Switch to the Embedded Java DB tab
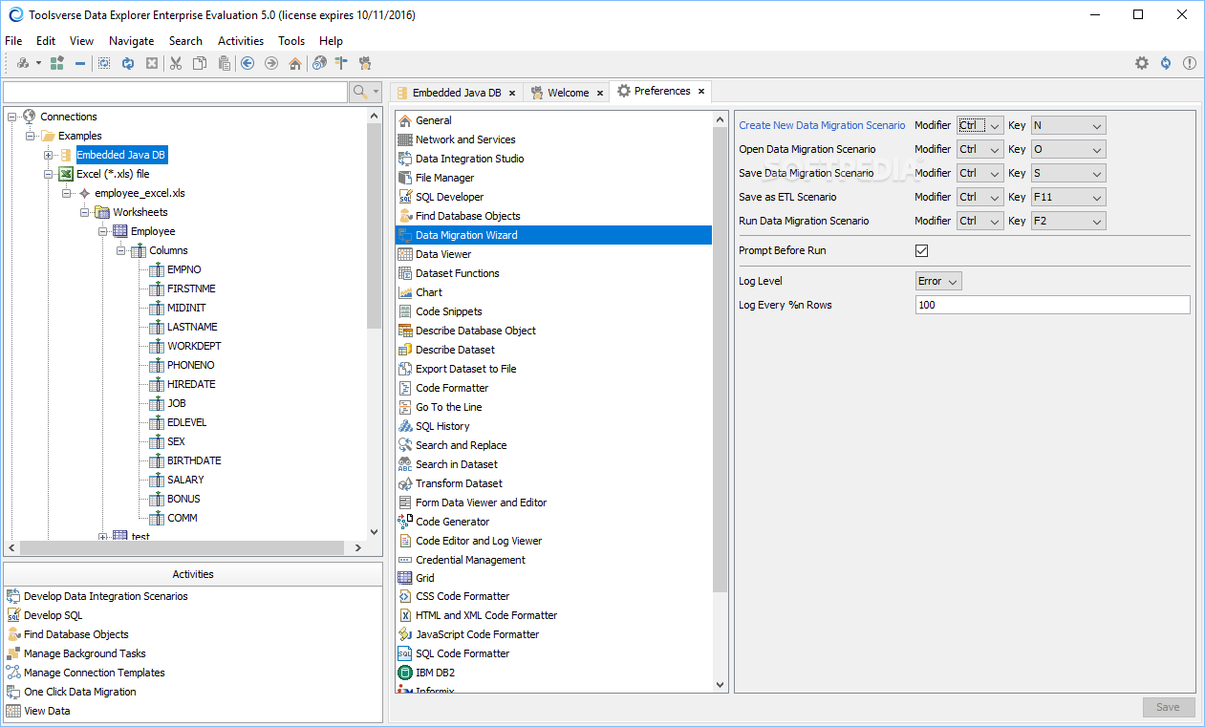Viewport: 1205px width, 727px height. (x=456, y=93)
